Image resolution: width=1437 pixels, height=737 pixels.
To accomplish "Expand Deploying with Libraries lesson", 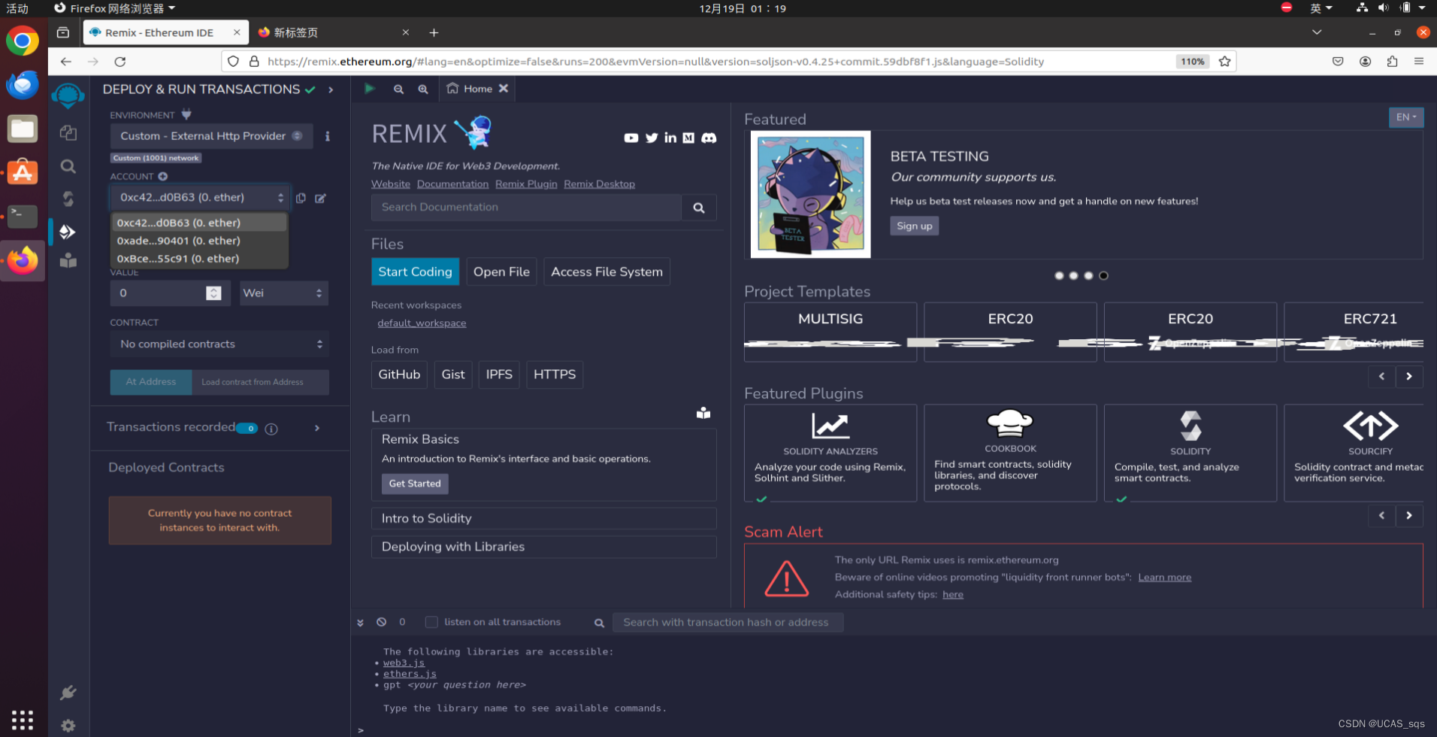I will pos(543,547).
